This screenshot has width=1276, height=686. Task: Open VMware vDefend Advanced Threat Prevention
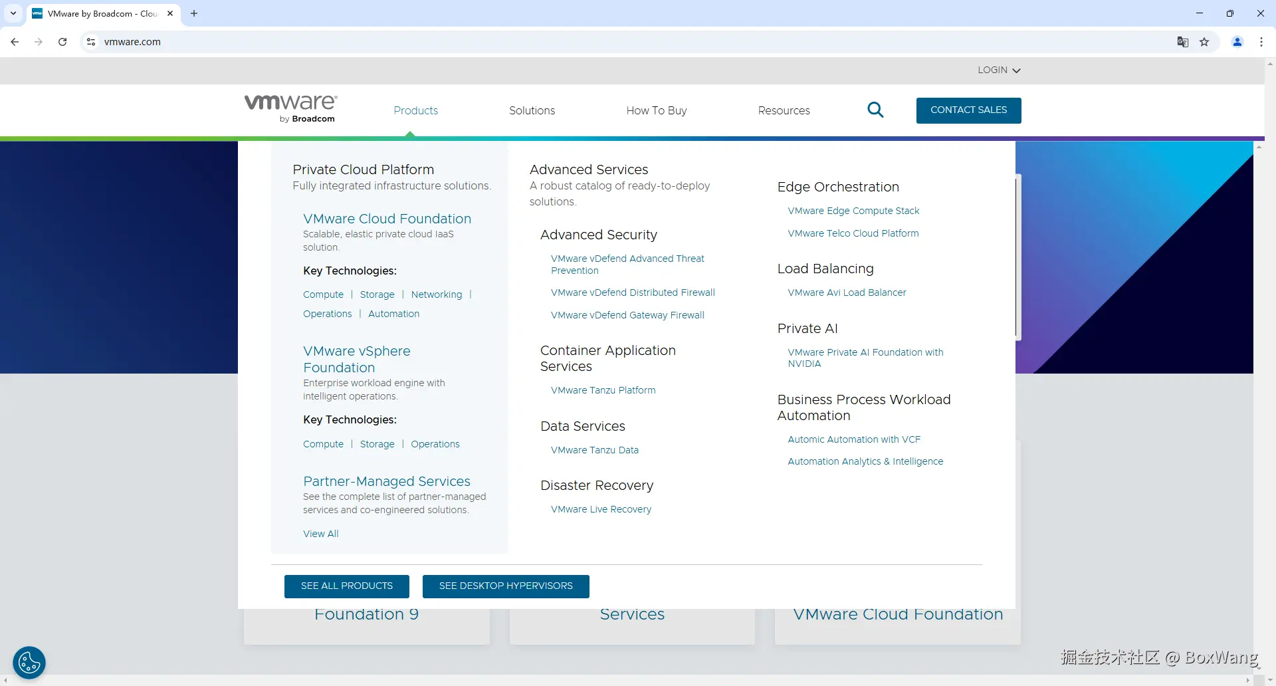click(627, 265)
